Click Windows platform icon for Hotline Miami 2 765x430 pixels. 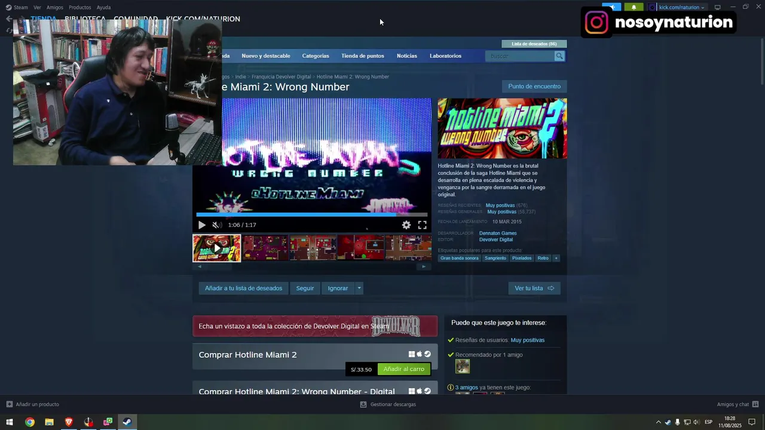point(412,354)
